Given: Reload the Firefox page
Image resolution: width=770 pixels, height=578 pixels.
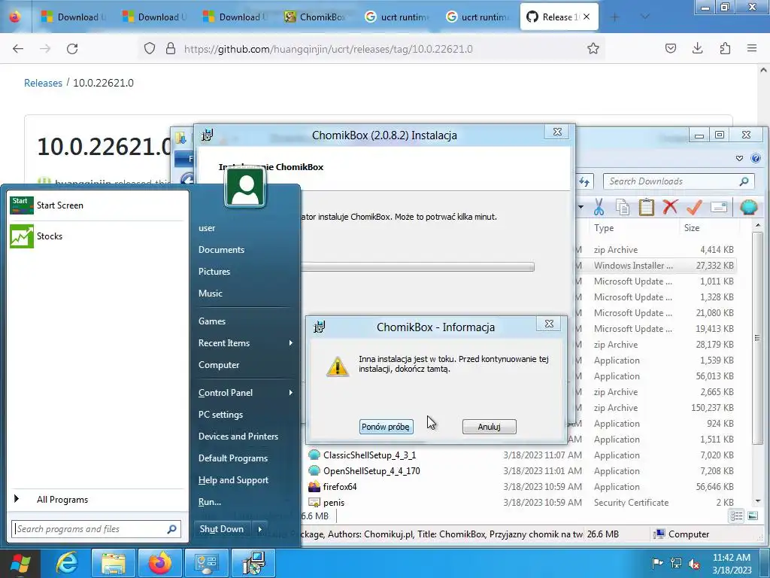Looking at the screenshot, I should tap(72, 48).
